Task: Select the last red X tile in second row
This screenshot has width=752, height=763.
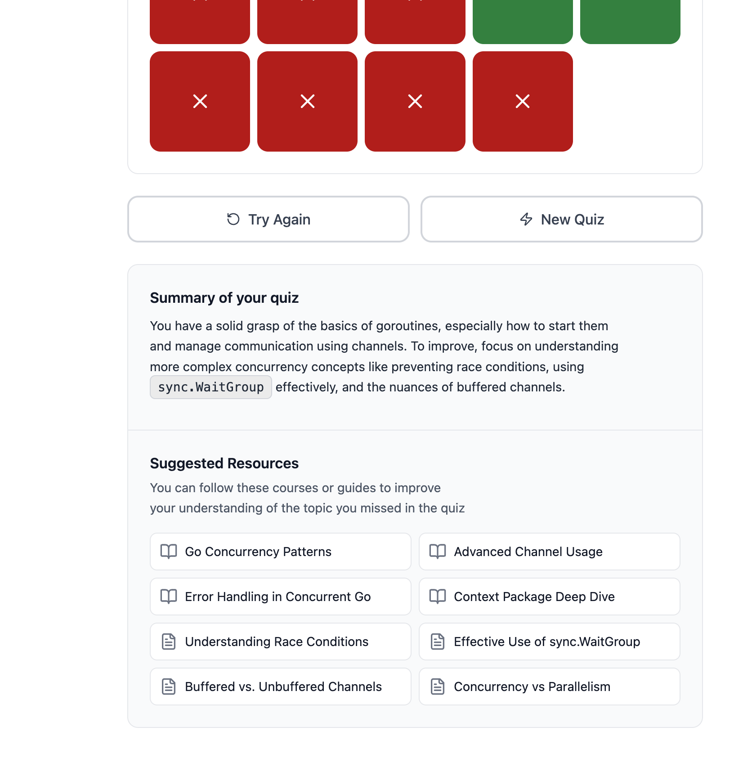Action: point(523,101)
